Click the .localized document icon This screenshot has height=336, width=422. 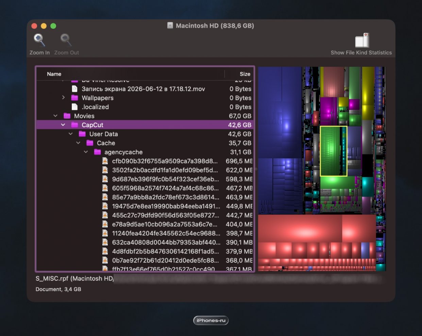(74, 107)
